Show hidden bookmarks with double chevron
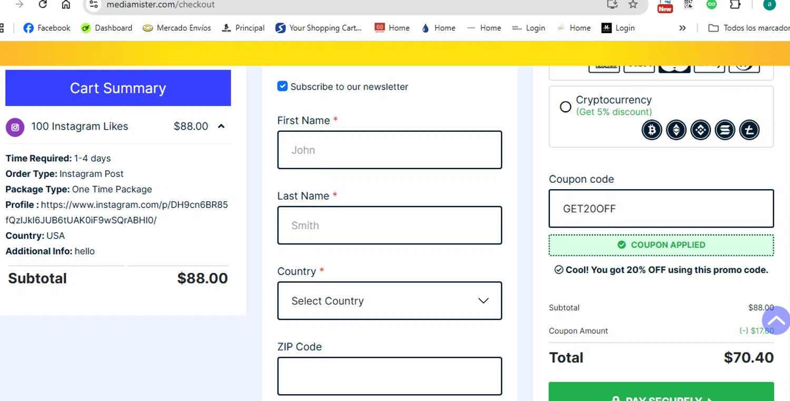 (x=683, y=28)
